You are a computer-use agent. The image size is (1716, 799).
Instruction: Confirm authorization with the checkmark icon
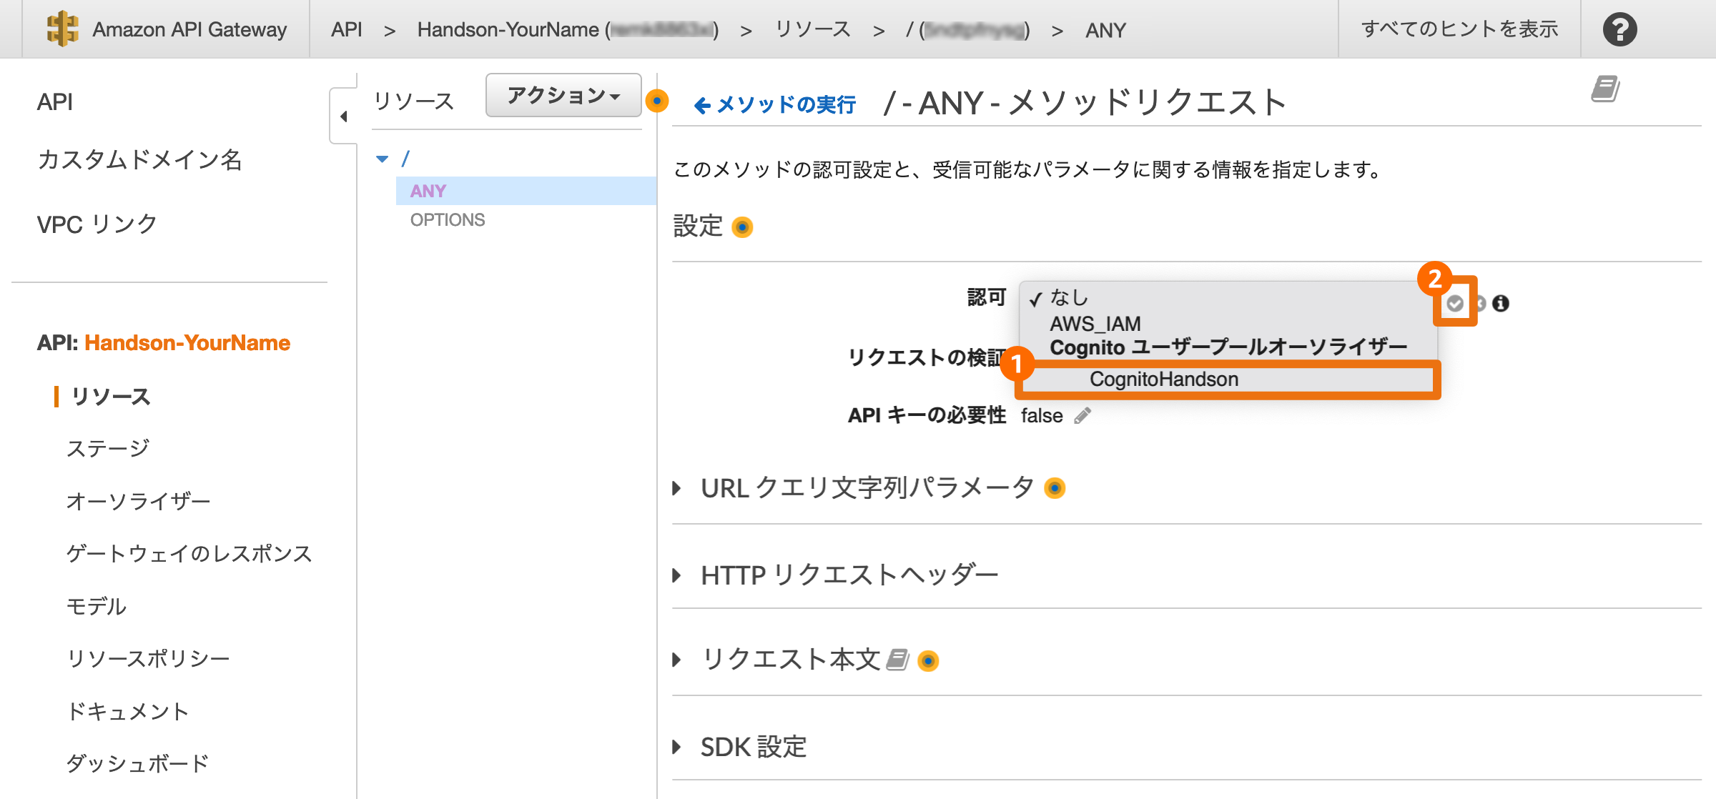[1454, 303]
